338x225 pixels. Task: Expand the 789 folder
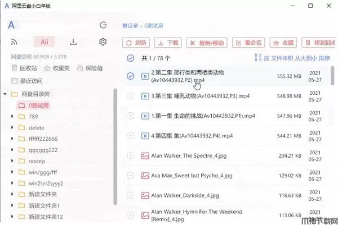(12, 116)
